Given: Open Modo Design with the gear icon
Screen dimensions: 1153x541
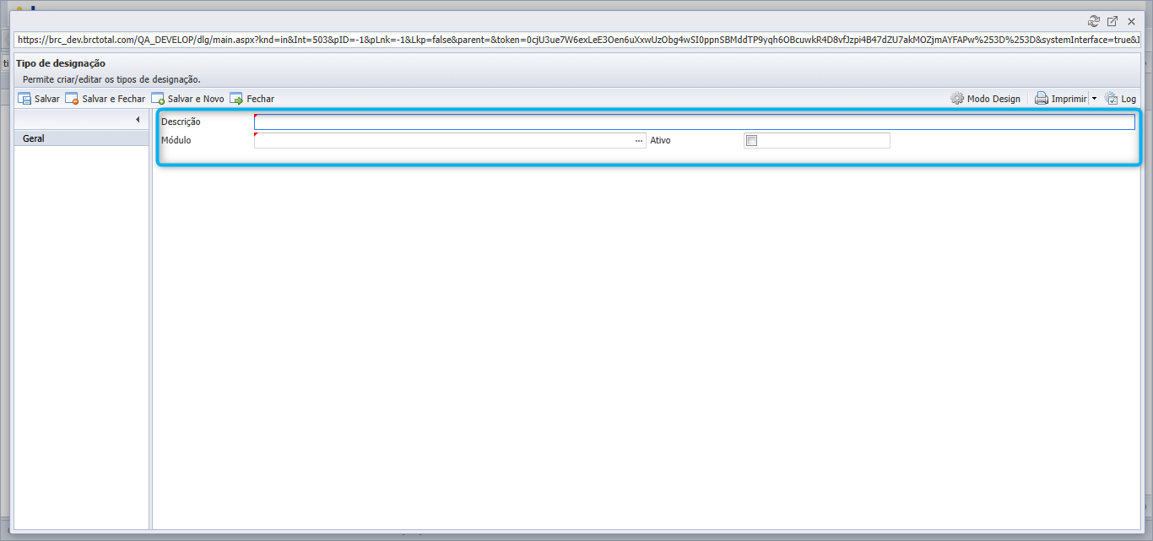Looking at the screenshot, I should point(985,99).
